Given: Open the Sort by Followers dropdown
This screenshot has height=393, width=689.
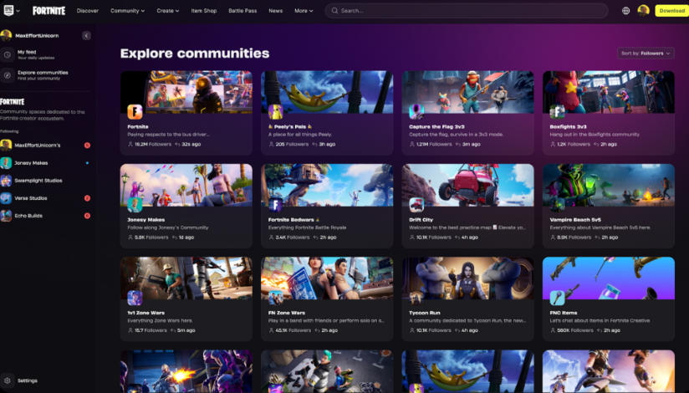Looking at the screenshot, I should (646, 54).
